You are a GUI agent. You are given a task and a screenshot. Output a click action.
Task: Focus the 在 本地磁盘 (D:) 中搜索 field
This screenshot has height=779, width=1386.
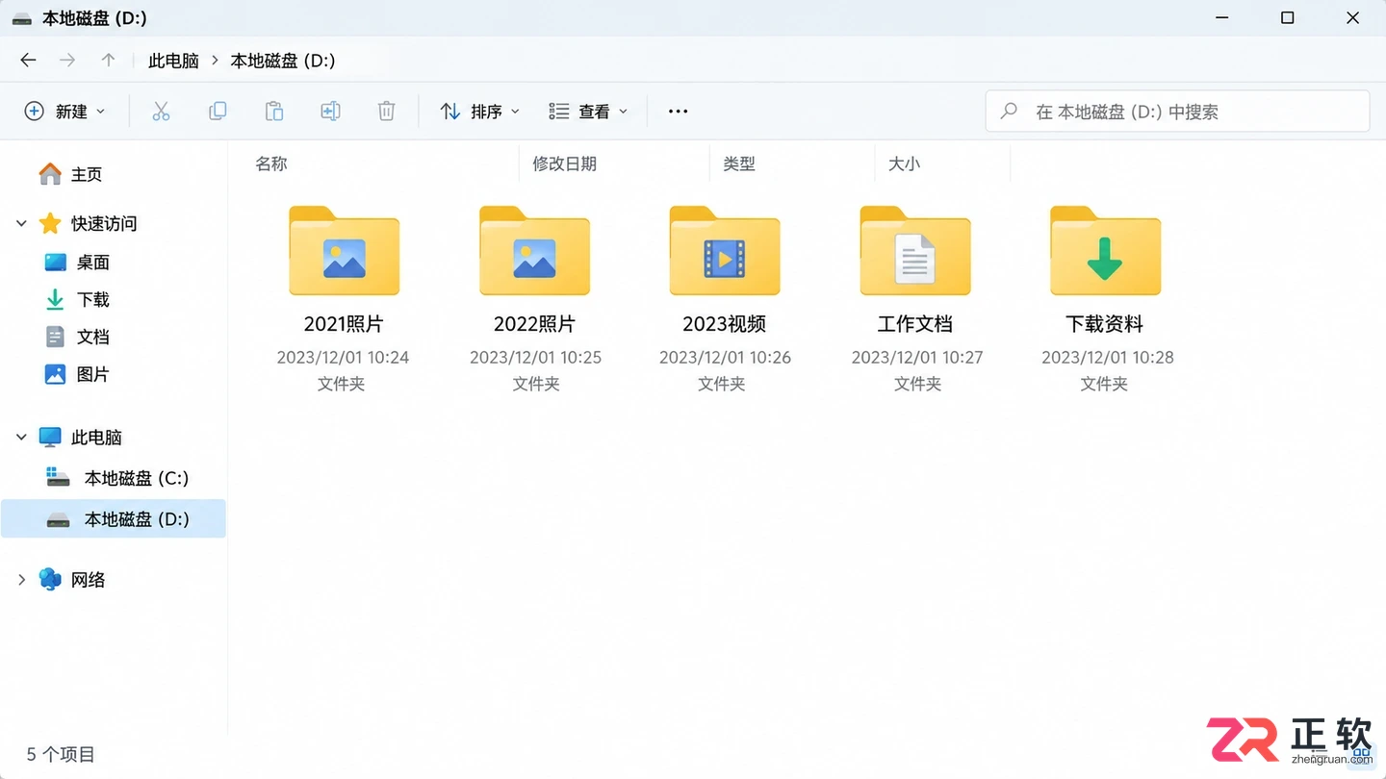tap(1177, 112)
